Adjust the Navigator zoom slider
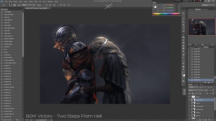The width and height of the screenshot is (216, 121). point(202,45)
